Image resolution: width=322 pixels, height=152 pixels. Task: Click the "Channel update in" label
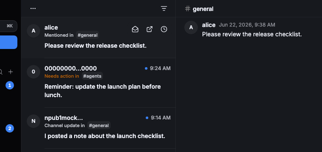tap(64, 125)
